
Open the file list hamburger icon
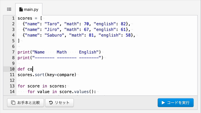coord(9,9)
